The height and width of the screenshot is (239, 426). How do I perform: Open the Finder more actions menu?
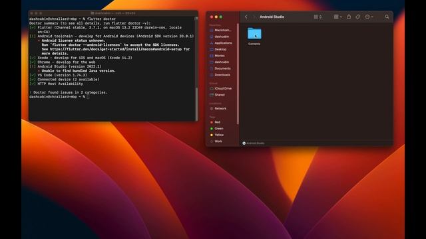click(x=369, y=17)
